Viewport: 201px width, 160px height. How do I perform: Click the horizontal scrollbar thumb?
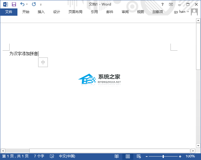point(110,151)
